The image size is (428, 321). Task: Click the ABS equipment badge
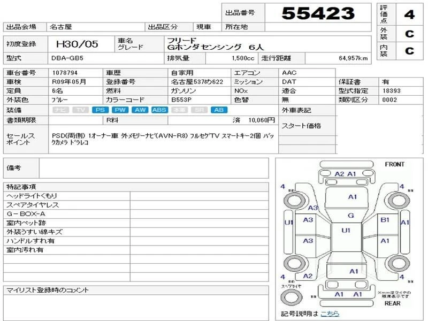coord(159,110)
